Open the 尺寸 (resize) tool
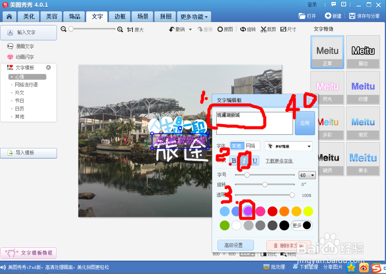 [288, 29]
